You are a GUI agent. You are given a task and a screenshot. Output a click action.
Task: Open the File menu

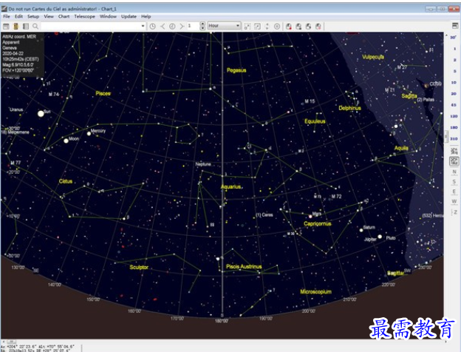coord(7,16)
